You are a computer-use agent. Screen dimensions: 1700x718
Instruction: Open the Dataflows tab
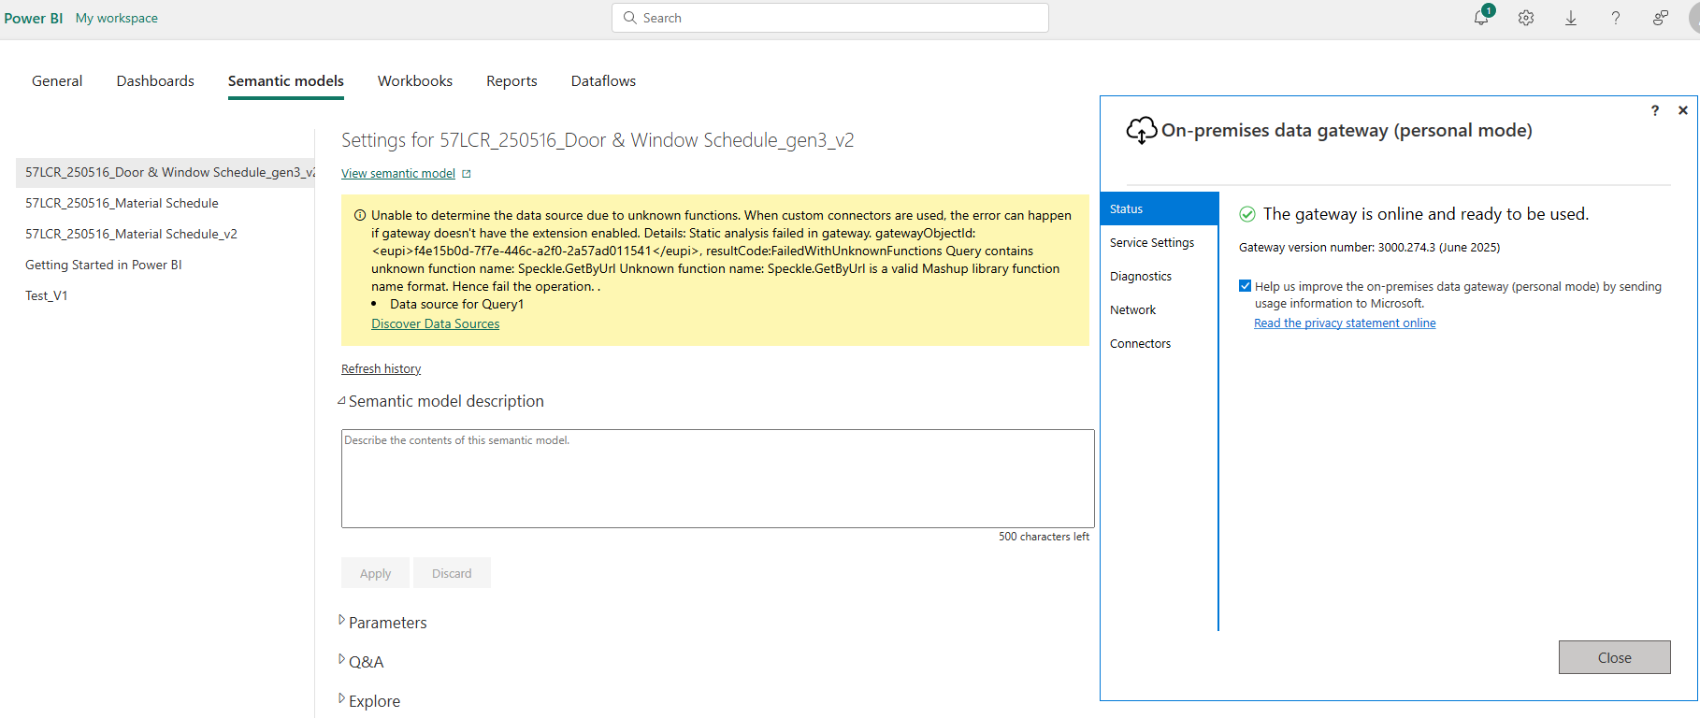(x=603, y=81)
